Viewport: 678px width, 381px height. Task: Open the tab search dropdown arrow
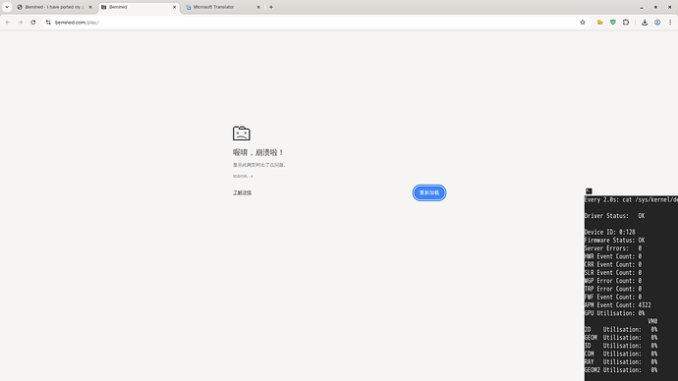(7, 7)
